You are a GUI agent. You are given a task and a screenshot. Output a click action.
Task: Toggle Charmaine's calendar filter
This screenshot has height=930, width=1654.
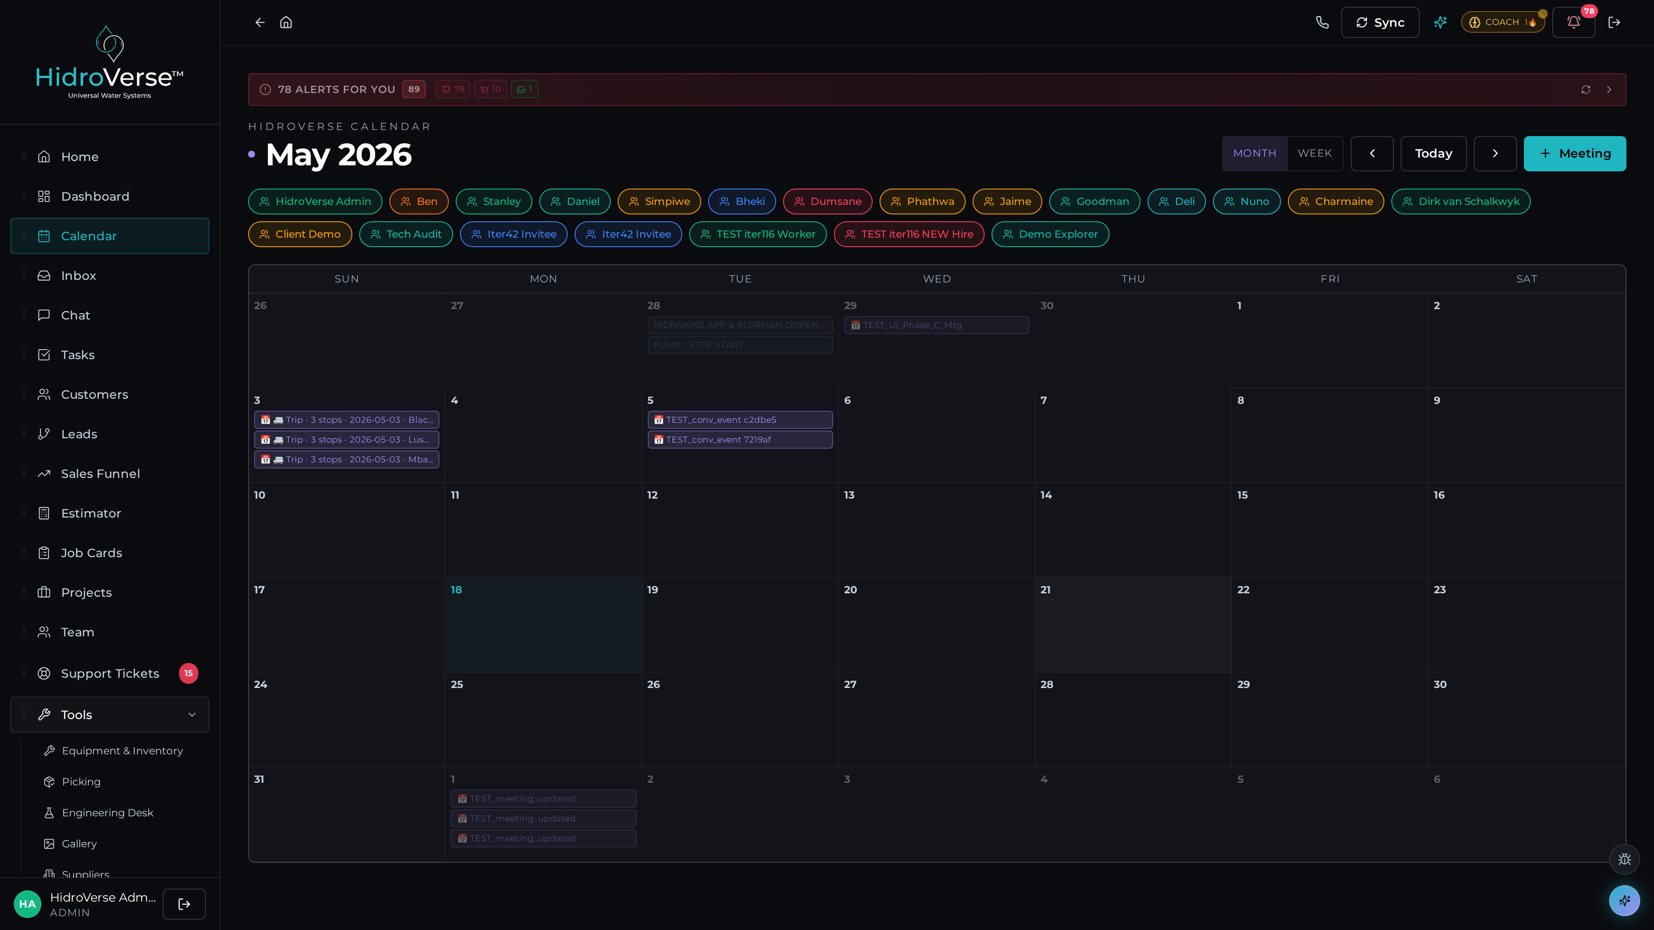point(1336,201)
